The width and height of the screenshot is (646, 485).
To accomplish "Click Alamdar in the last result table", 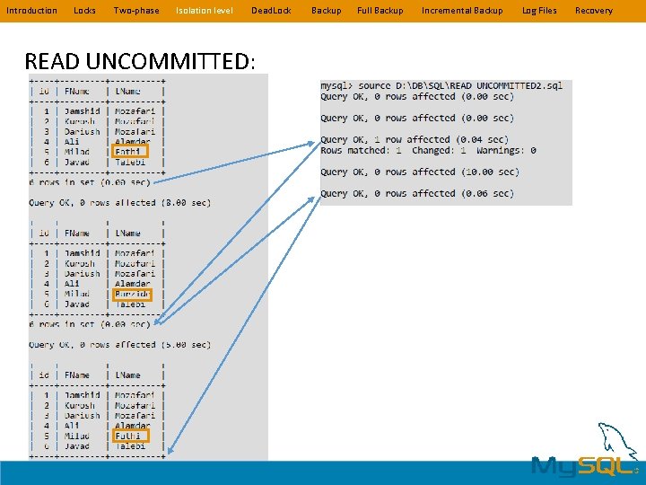I will tap(132, 426).
